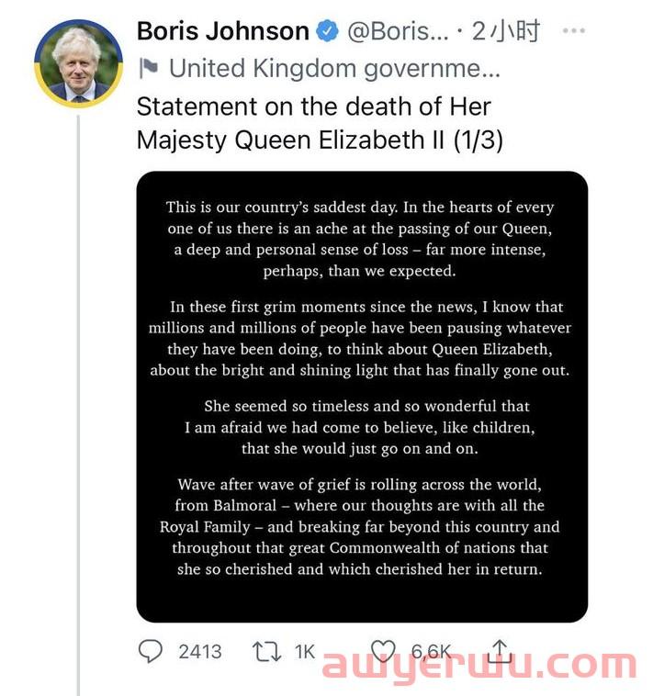Open the black statement image
Viewport: 653px width, 696px height.
[362, 397]
